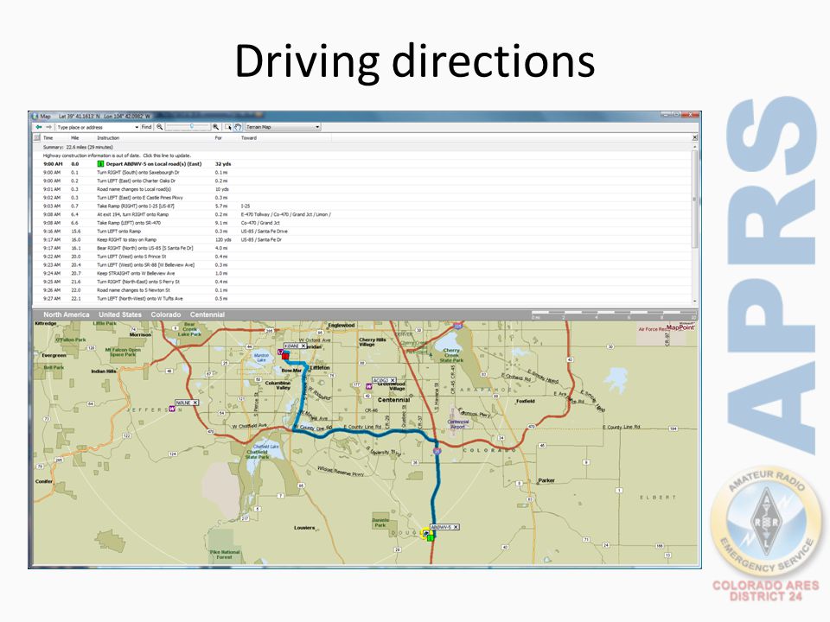This screenshot has height=622, width=830.
Task: Click the map distance scale bar
Action: click(614, 315)
